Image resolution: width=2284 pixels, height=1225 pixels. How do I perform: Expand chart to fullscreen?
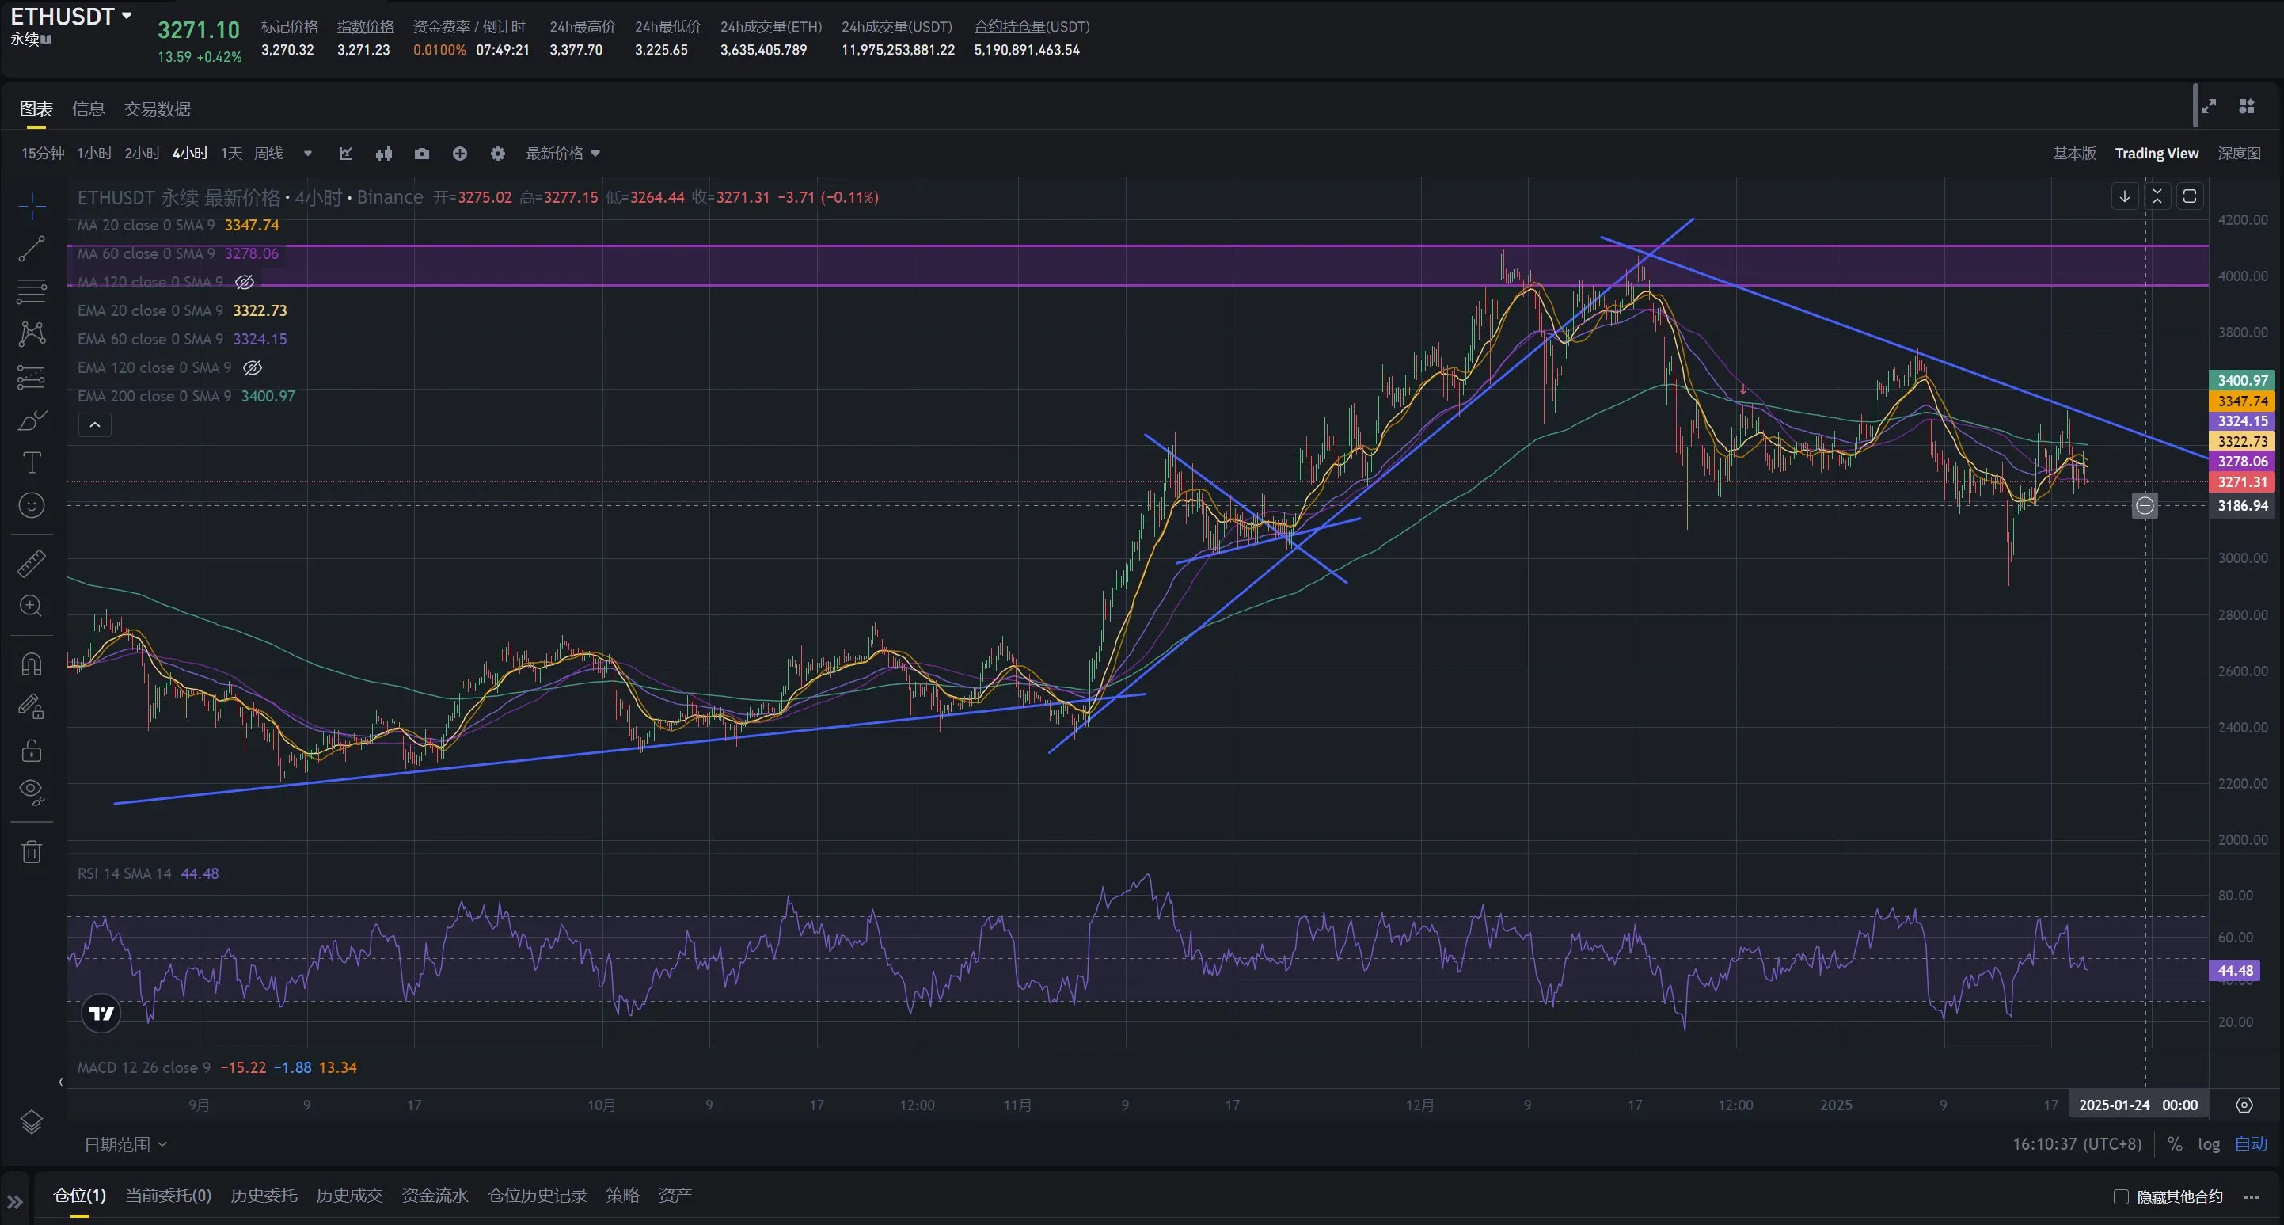2209,106
